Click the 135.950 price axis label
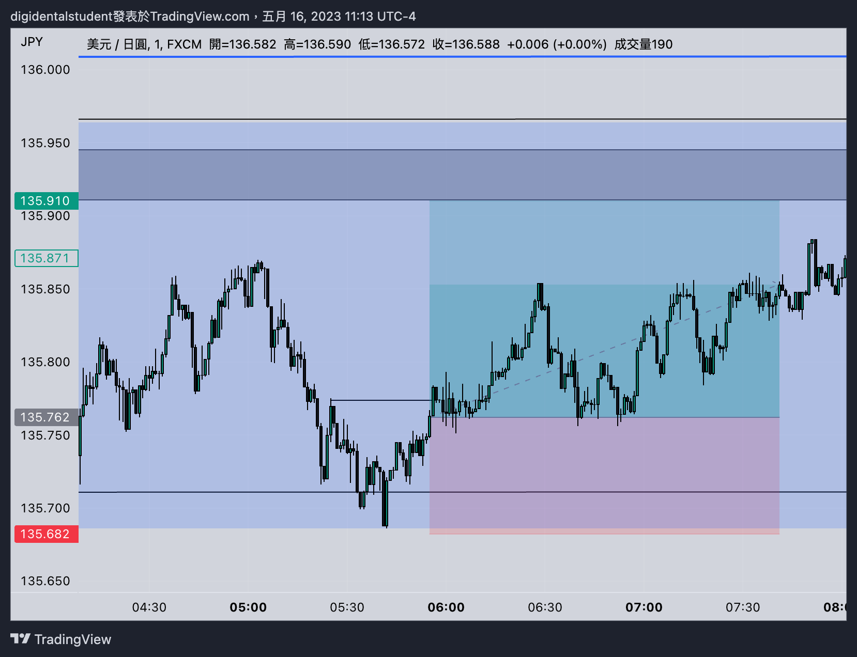857x657 pixels. 45,143
